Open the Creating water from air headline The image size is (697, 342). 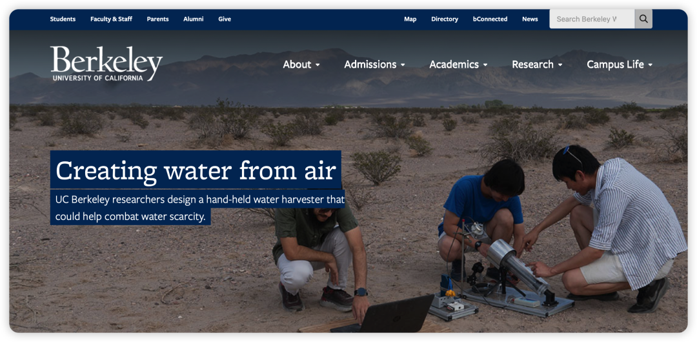(196, 170)
